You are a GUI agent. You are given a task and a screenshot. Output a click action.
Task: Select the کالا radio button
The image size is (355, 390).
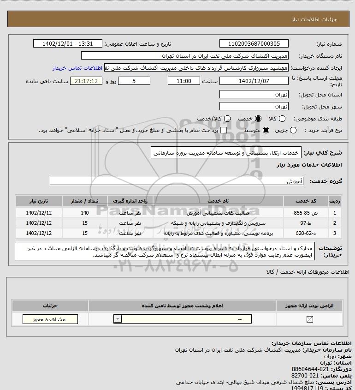tap(282, 119)
